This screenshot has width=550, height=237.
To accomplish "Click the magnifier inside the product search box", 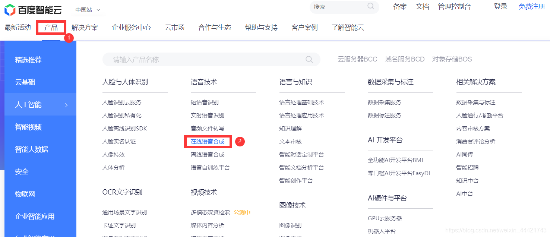I will click(x=309, y=59).
